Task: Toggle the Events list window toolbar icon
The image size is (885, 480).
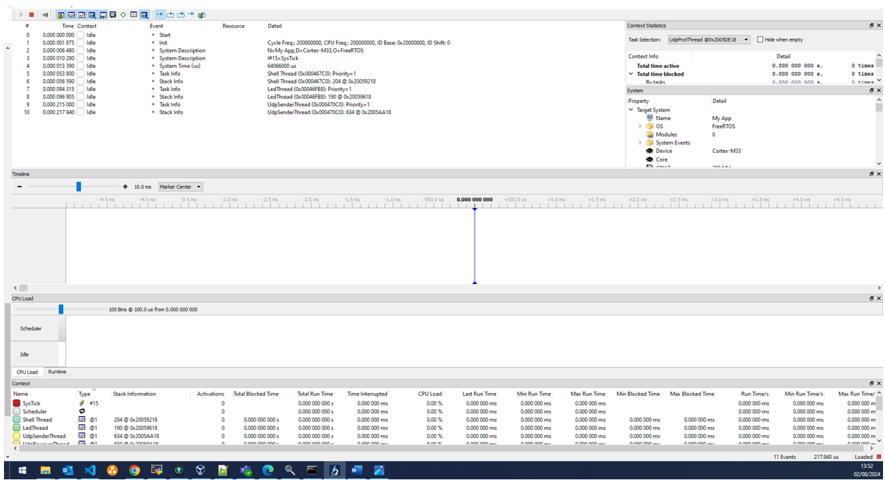Action: point(61,15)
